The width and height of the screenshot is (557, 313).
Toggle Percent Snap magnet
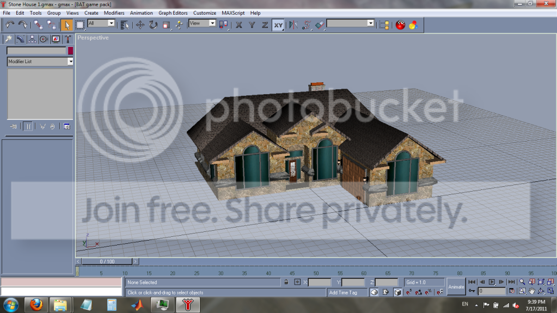coord(429,292)
